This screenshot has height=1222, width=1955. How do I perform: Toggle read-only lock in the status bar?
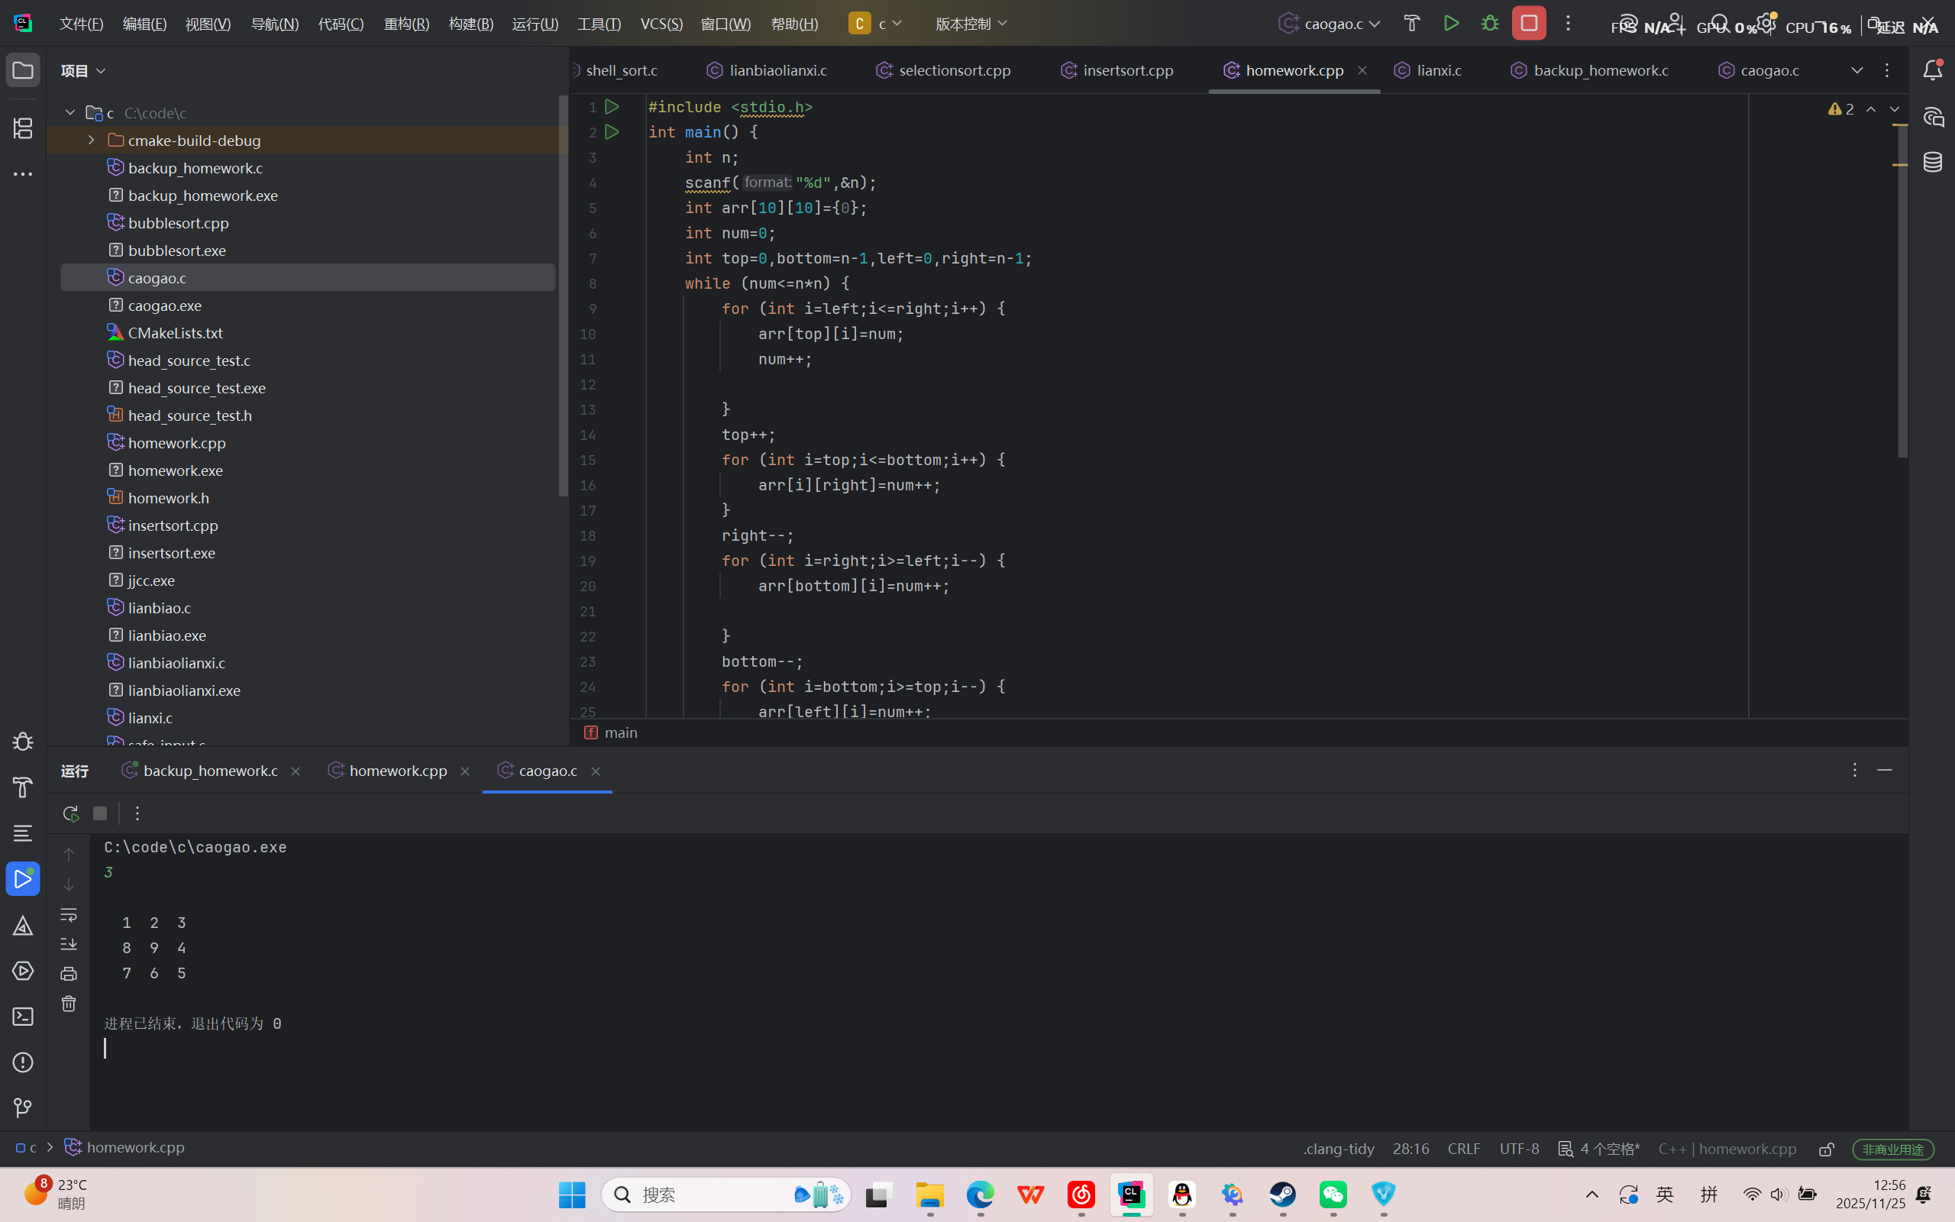[x=1827, y=1149]
